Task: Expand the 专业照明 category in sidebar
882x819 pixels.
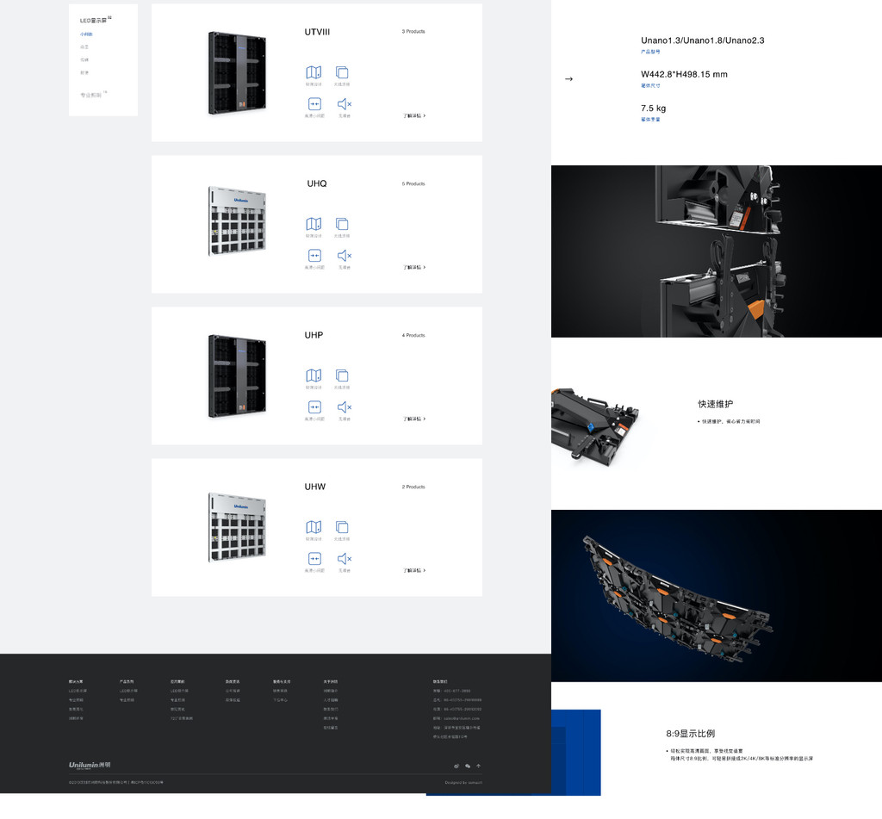Action: coord(90,95)
